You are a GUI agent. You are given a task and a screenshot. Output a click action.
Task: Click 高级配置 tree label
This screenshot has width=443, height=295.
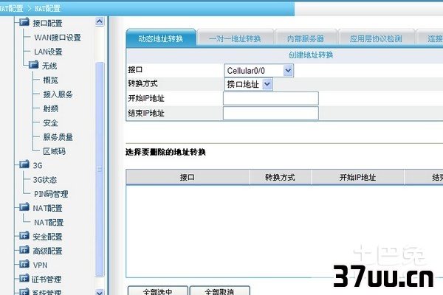(47, 251)
